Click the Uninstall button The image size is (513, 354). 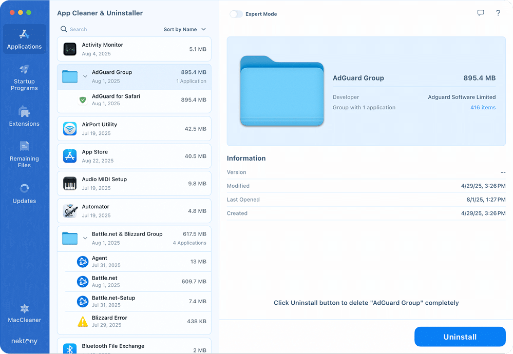[x=460, y=337]
